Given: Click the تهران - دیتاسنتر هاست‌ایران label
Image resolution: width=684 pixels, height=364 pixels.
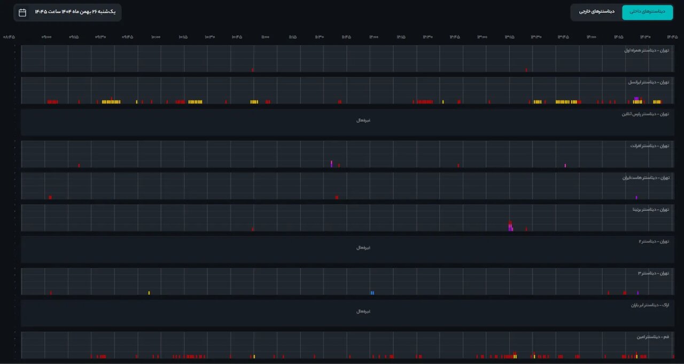Looking at the screenshot, I should 646,178.
